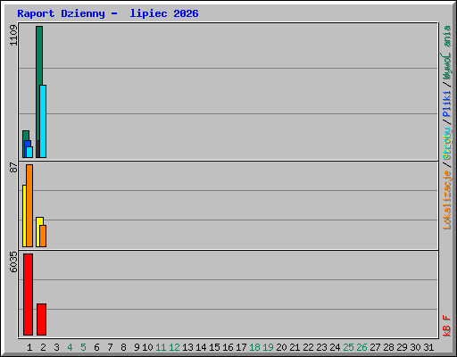
Task: Click the 'Raport Dzienny - lipiec 2026' title
Action: point(108,13)
